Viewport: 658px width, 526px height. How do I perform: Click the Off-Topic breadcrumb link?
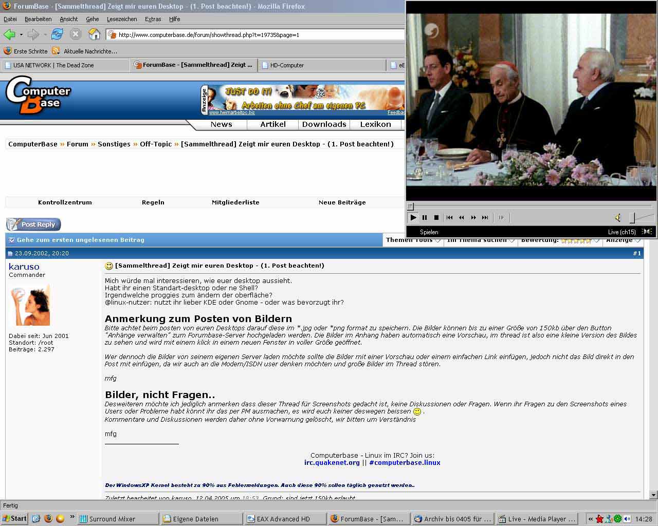pyautogui.click(x=156, y=144)
